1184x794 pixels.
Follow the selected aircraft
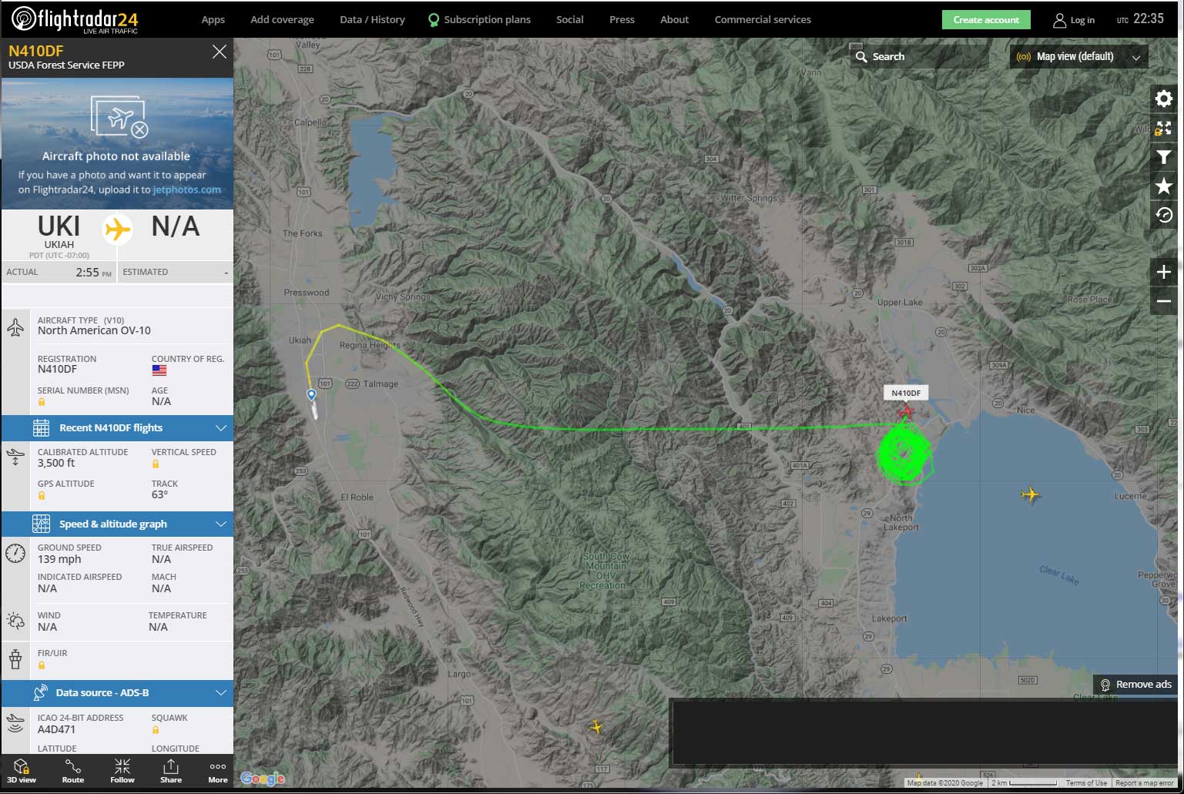[x=122, y=771]
